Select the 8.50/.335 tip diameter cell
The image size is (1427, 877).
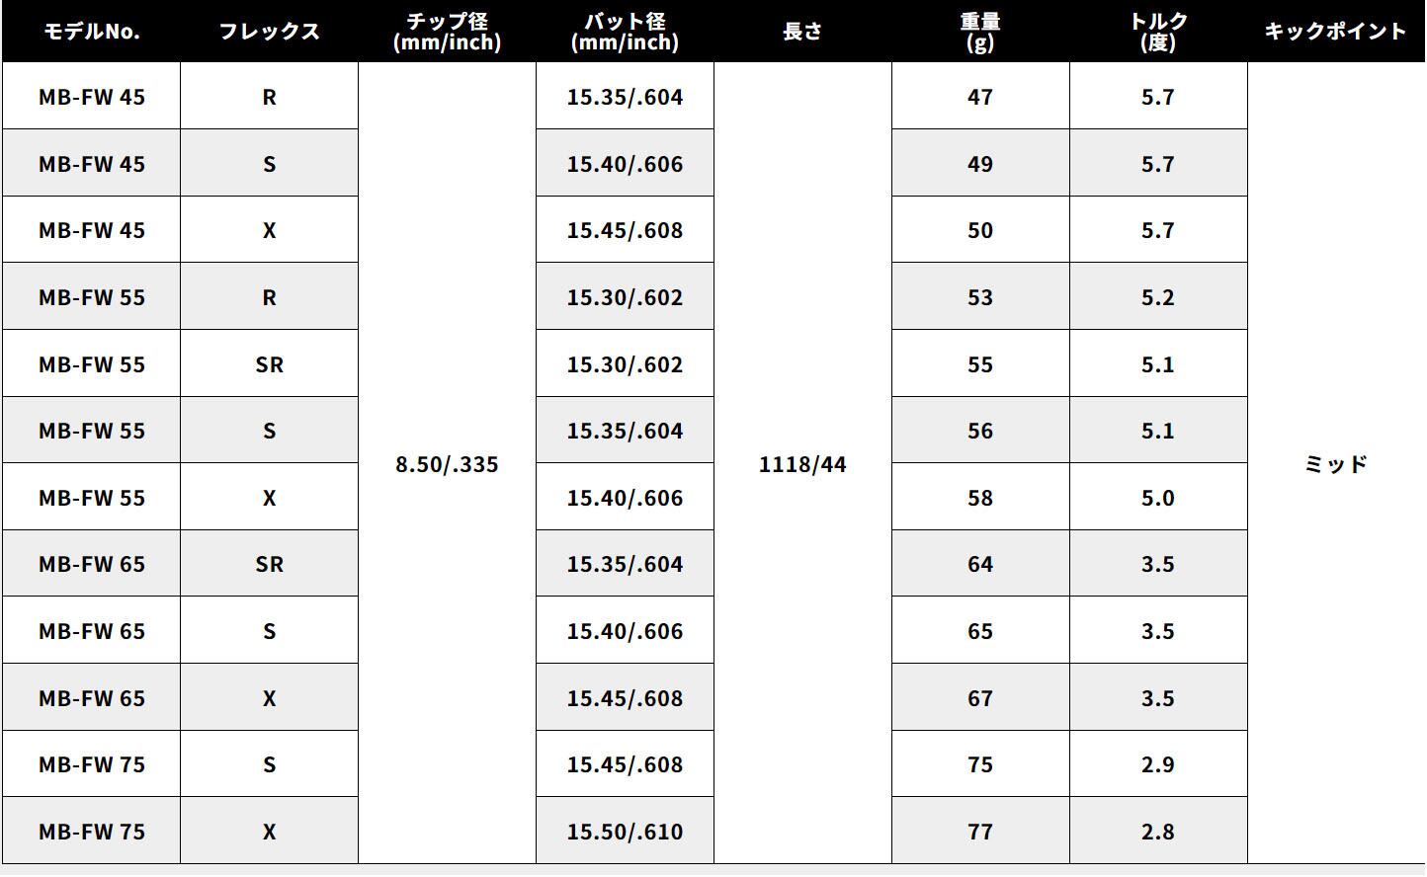[x=447, y=464]
